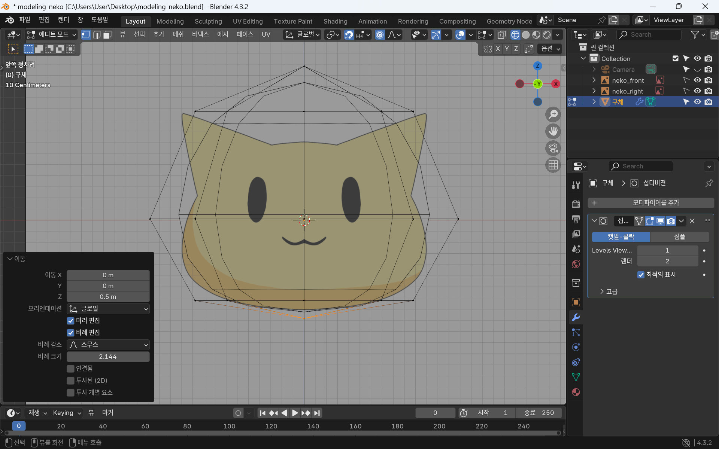Enable the 연결됨 checkbox
Image resolution: width=719 pixels, height=449 pixels.
(71, 369)
